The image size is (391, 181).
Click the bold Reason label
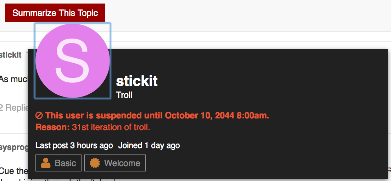(52, 127)
